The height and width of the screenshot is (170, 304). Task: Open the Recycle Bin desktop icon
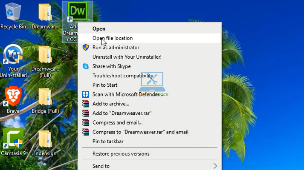13,13
